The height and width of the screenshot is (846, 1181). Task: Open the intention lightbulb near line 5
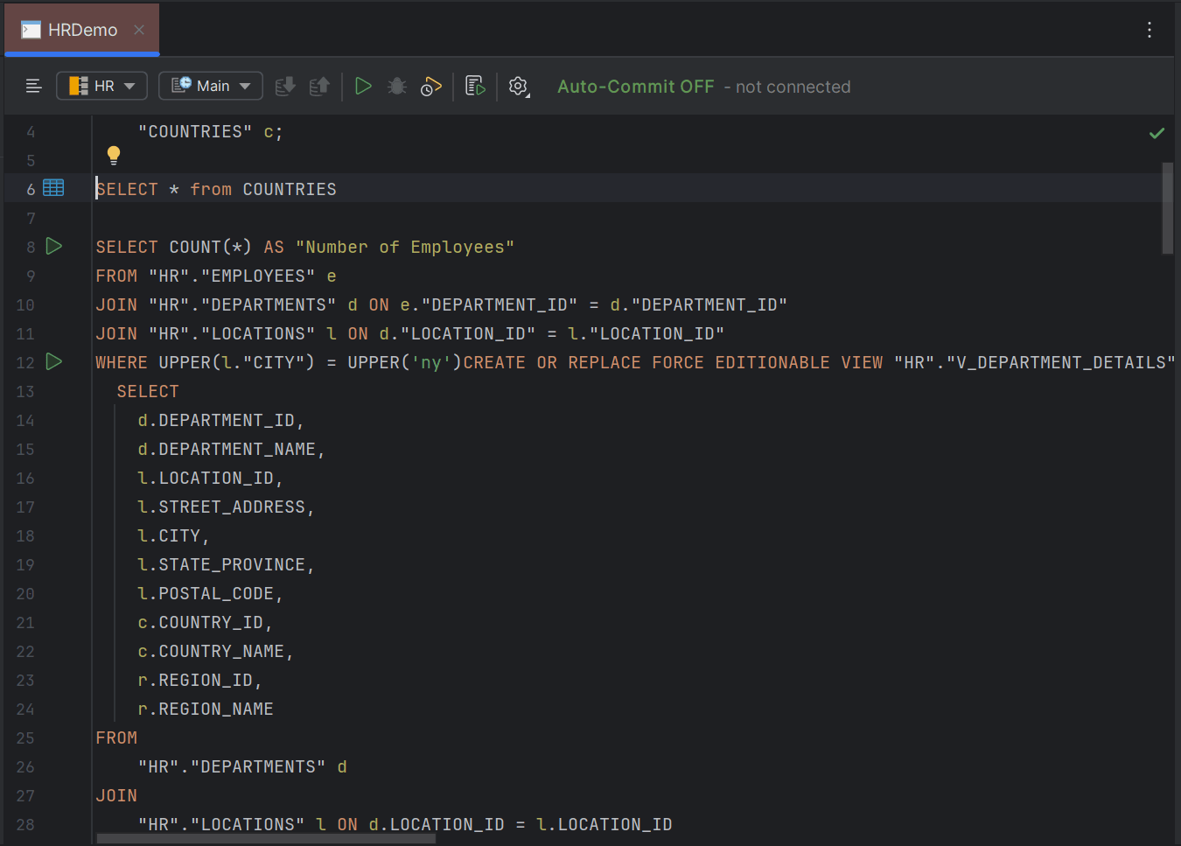[x=114, y=155]
